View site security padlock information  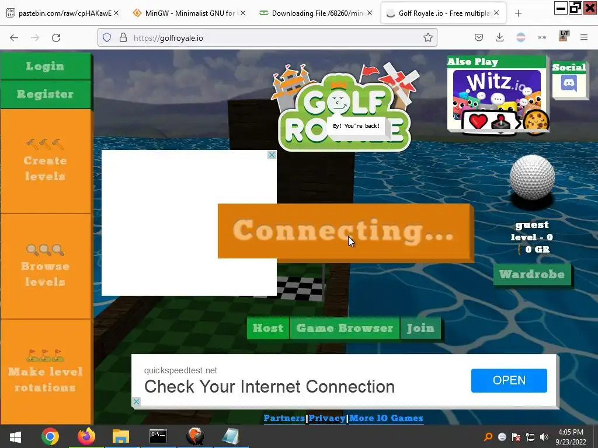[x=123, y=38]
